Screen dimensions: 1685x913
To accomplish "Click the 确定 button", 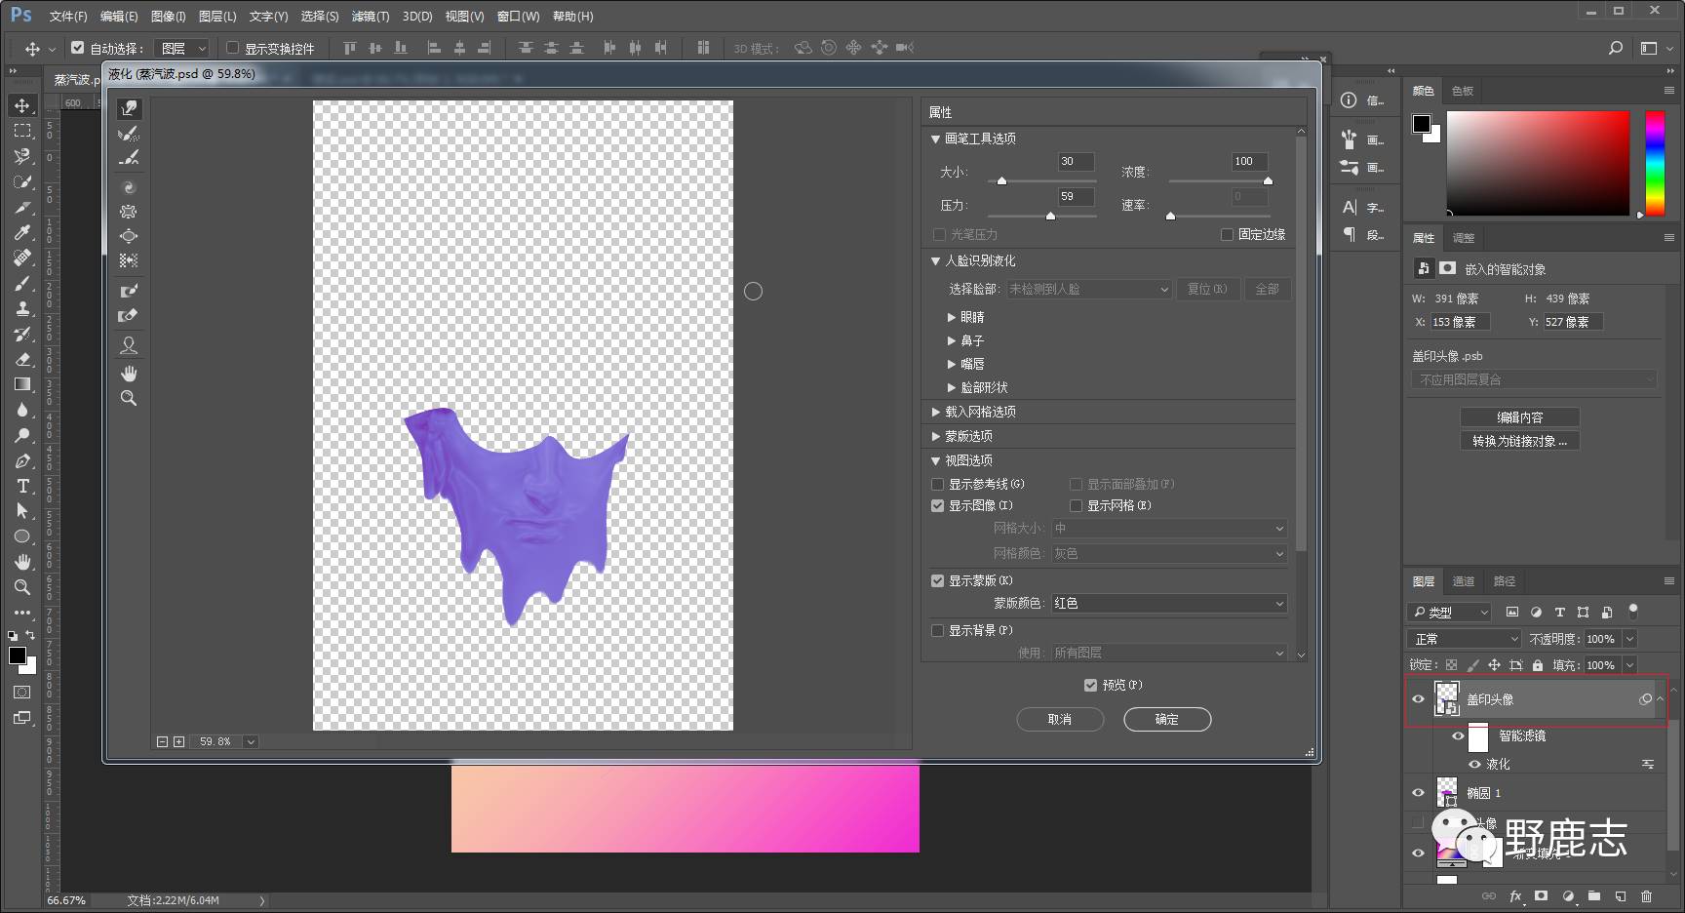I will point(1167,719).
